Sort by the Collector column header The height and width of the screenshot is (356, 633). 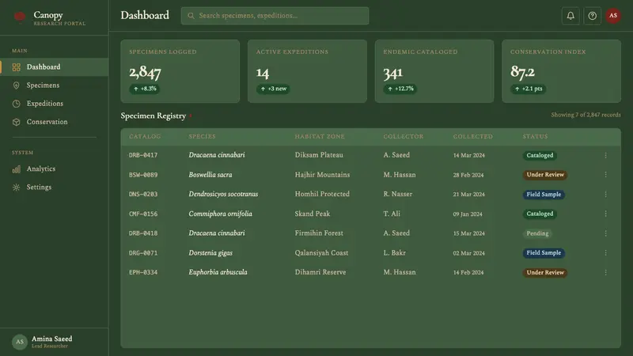tap(404, 136)
